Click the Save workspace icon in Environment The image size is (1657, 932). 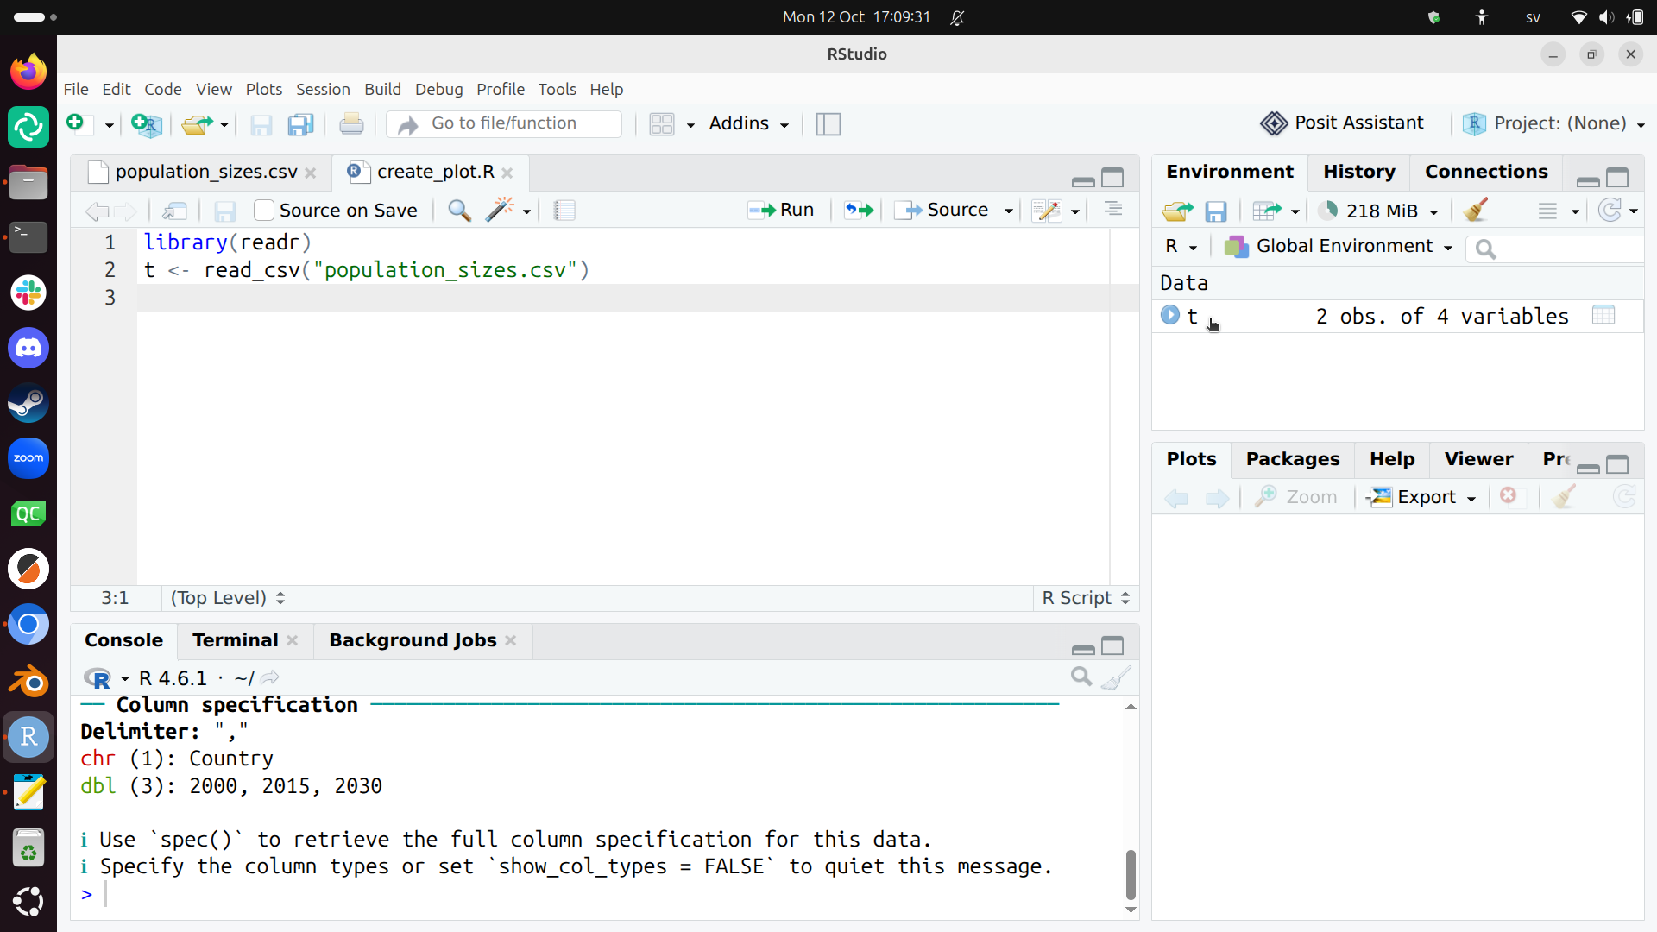1216,211
